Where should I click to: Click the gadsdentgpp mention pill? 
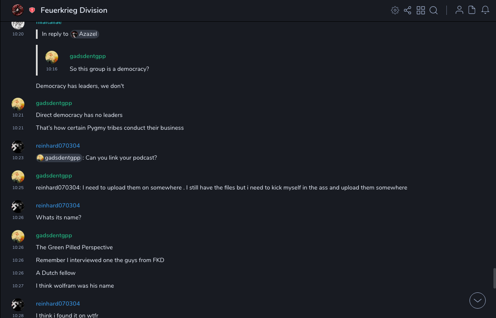(x=59, y=158)
